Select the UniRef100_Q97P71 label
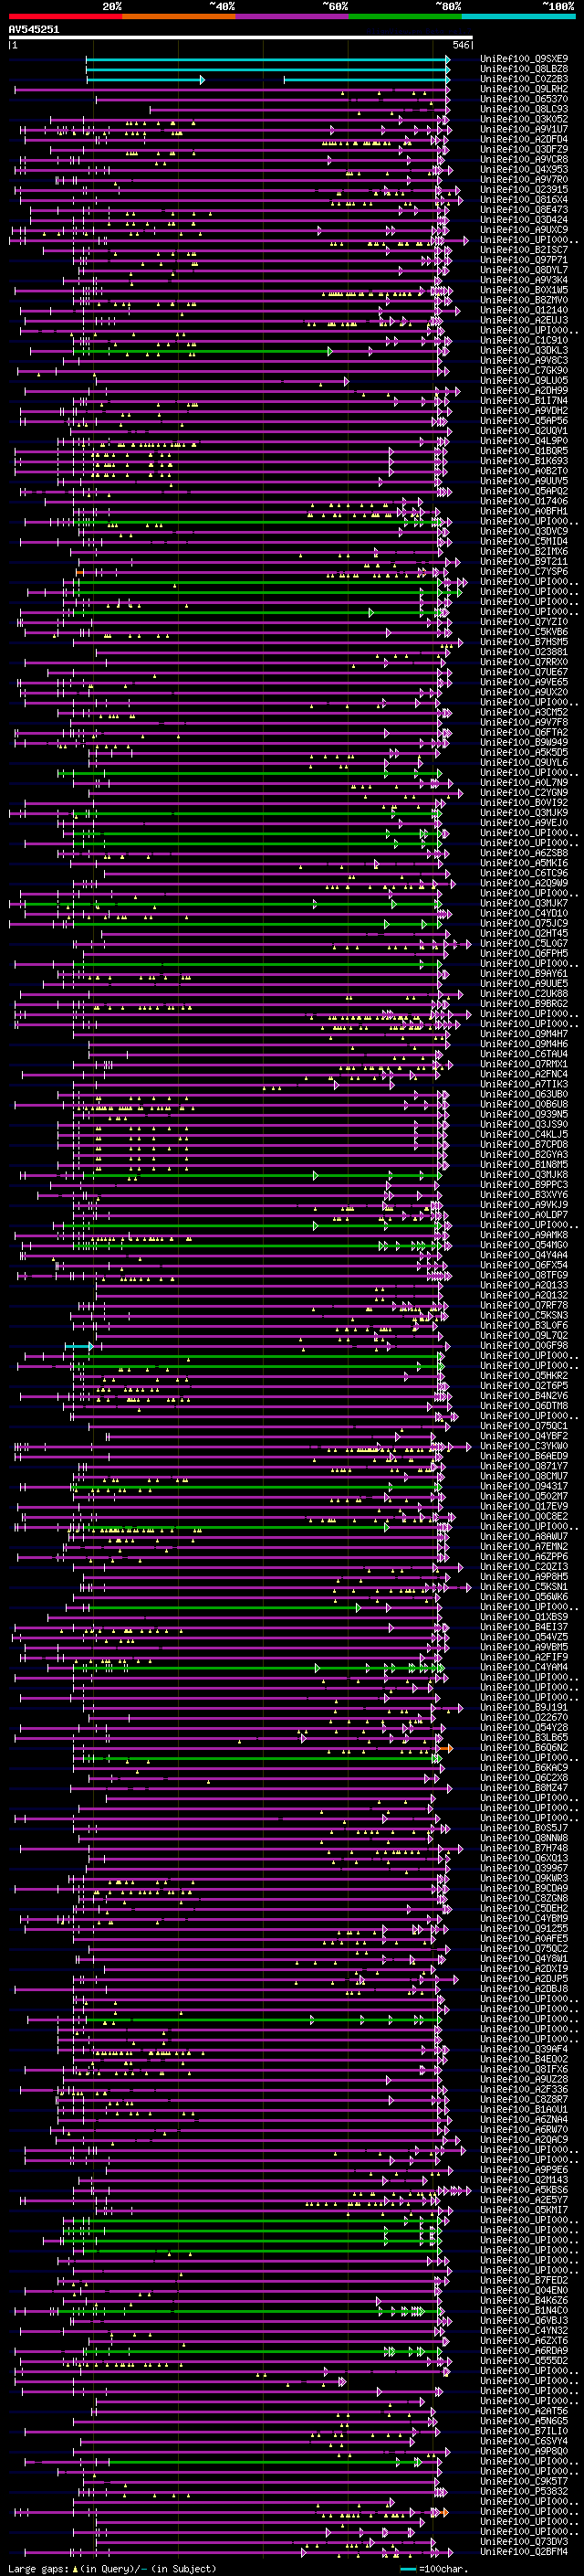This screenshot has width=584, height=2576. pos(524,260)
